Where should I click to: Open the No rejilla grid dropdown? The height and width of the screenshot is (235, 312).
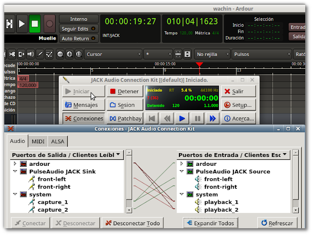pyautogui.click(x=212, y=54)
